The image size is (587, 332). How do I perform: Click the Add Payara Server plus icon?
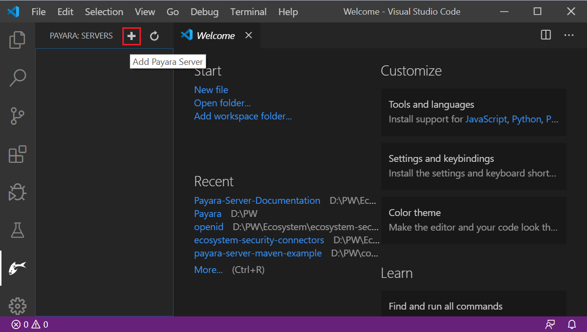coord(132,36)
